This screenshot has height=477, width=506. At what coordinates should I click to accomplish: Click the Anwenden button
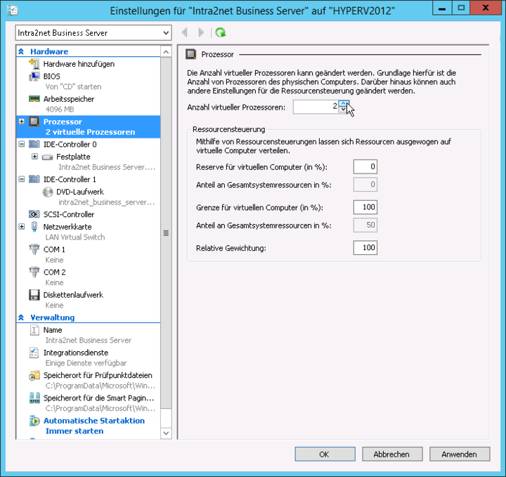(460, 454)
